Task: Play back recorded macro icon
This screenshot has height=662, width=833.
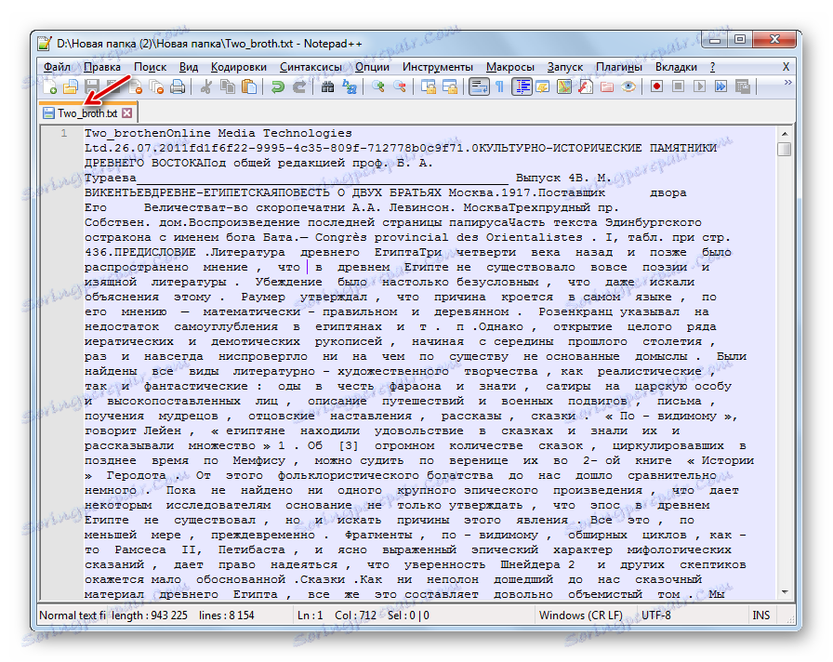Action: pos(699,86)
